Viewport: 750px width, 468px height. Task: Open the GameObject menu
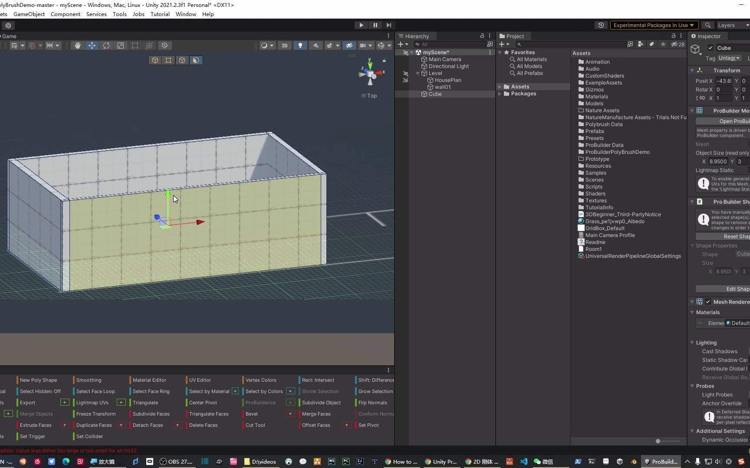tap(29, 14)
